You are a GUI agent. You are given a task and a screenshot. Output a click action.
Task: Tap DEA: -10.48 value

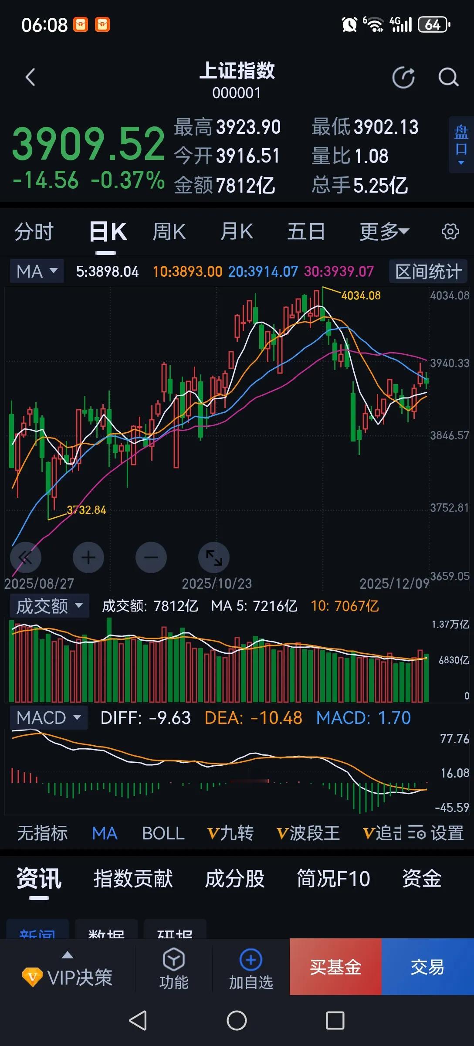point(253,718)
